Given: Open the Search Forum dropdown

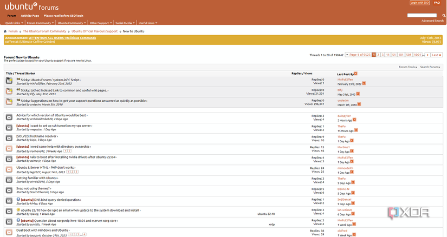Looking at the screenshot, I should pos(430,67).
